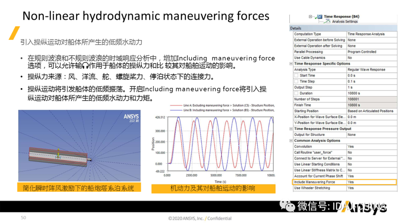Click the Analysis Type Regular Wave Response value
399x224 pixels.
point(366,70)
